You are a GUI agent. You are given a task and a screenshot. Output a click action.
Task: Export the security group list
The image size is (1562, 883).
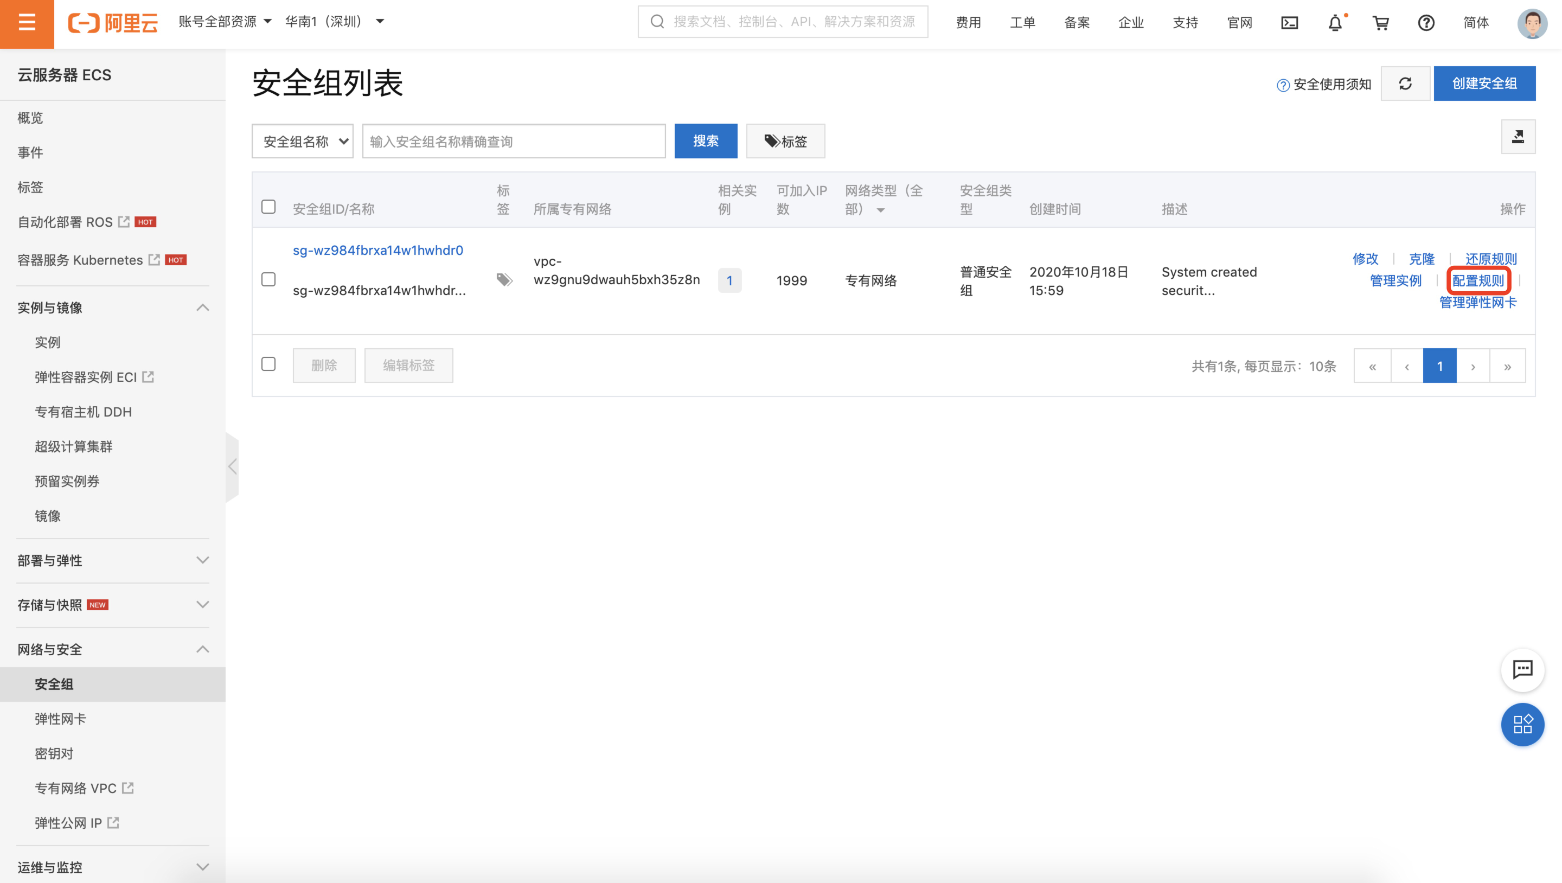[x=1518, y=137]
